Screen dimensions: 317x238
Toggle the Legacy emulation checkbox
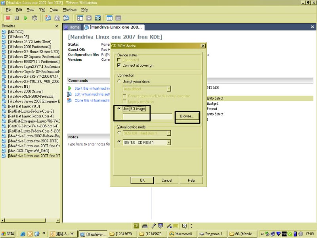point(124,101)
